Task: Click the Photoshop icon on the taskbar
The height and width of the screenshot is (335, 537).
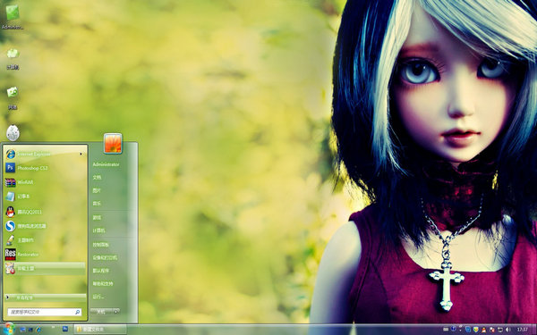Action: pyautogui.click(x=65, y=329)
